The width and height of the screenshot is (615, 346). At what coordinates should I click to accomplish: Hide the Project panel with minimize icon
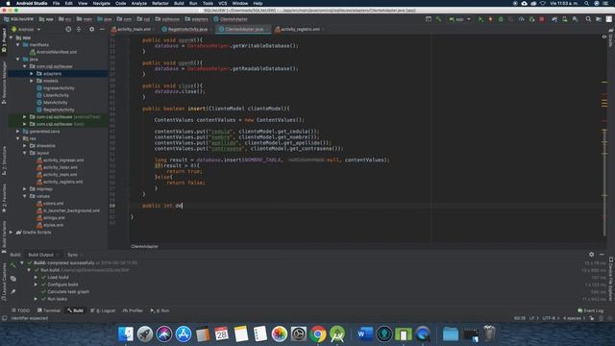point(102,29)
